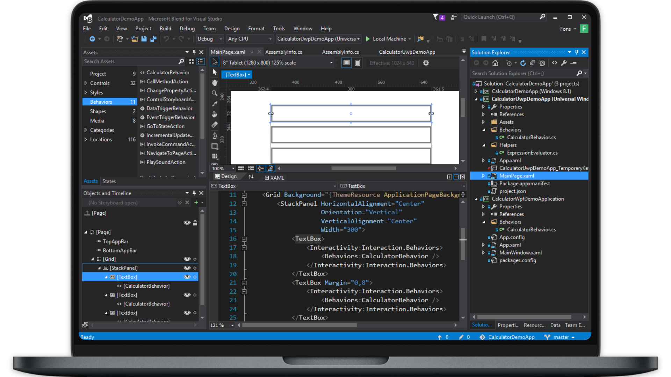The width and height of the screenshot is (671, 377).
Task: Switch Assets panel to grid view
Action: [191, 61]
